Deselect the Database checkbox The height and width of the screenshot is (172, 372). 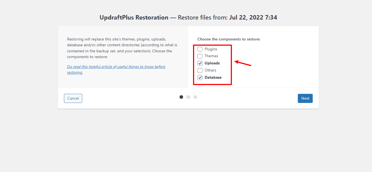pos(200,78)
